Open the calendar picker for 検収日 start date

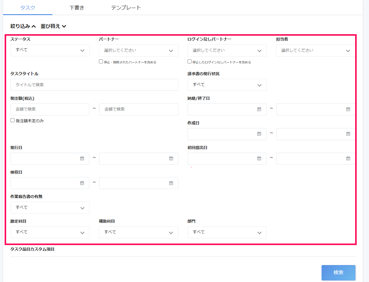[82, 183]
